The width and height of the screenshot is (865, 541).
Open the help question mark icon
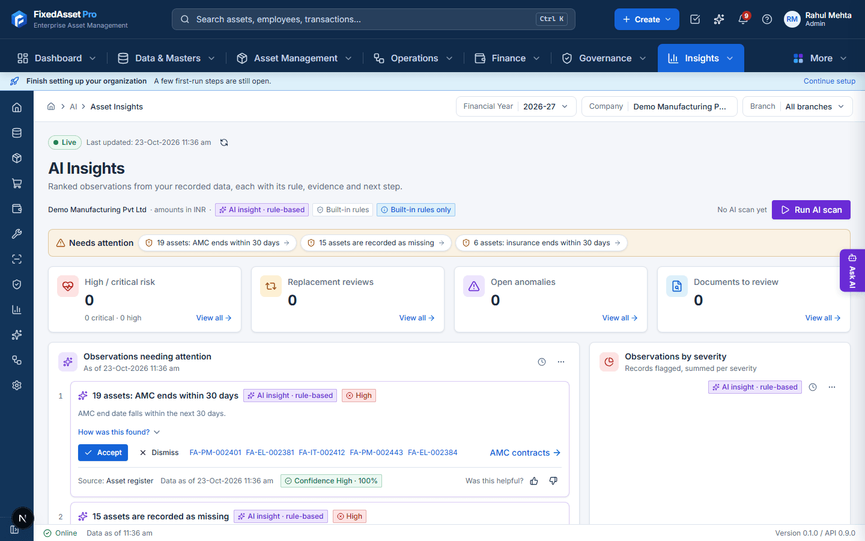(x=767, y=19)
